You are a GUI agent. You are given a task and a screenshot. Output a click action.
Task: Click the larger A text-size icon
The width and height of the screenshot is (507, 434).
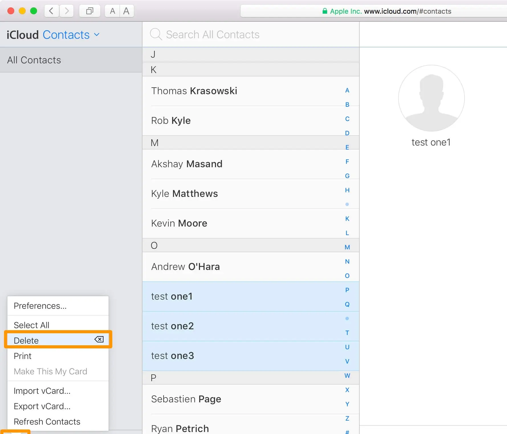pos(127,11)
